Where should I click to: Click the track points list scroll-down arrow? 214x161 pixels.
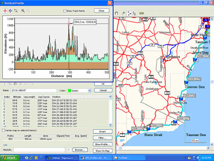click(x=110, y=125)
